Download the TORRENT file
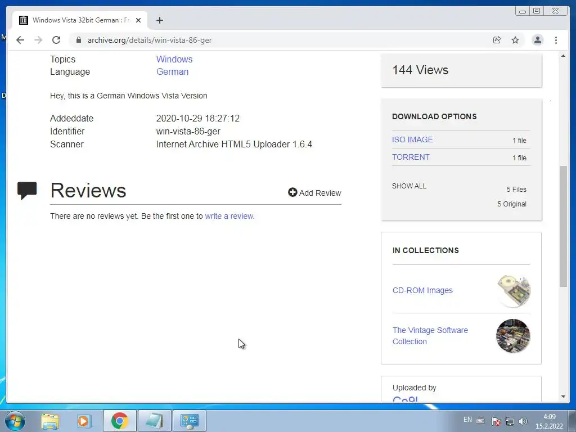Screen dimensions: 576x432 pos(410,157)
